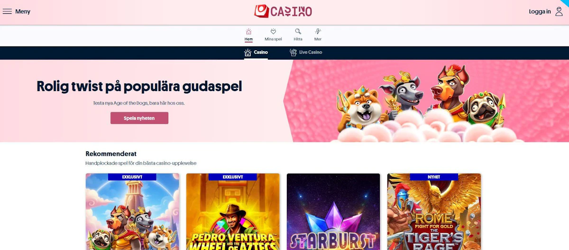Click the Hitta search icon

(x=298, y=31)
